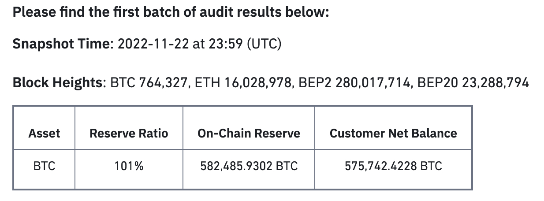Image resolution: width=544 pixels, height=201 pixels.
Task: Select the 101% reserve ratio cell
Action: point(129,166)
